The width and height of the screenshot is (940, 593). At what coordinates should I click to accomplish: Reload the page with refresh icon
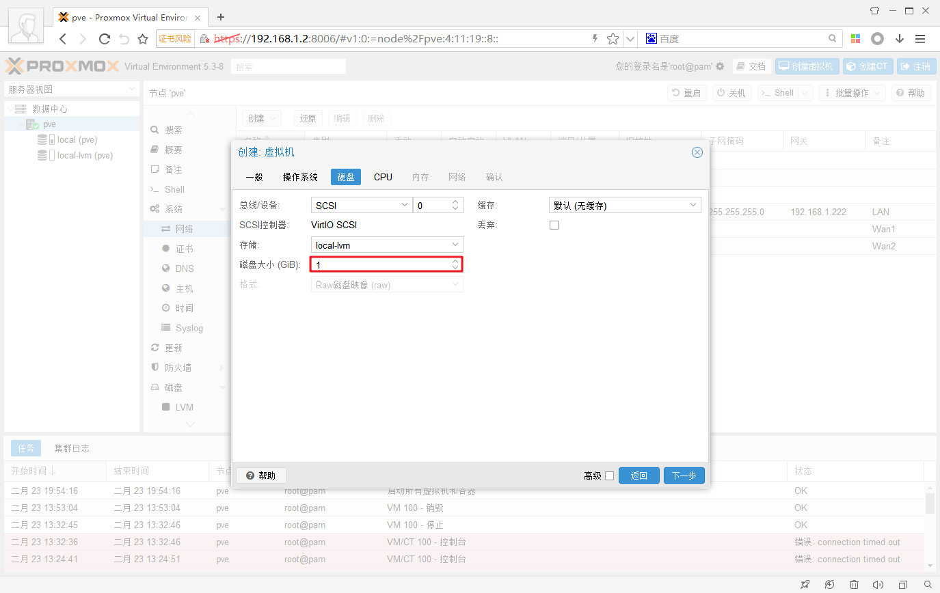pos(105,39)
